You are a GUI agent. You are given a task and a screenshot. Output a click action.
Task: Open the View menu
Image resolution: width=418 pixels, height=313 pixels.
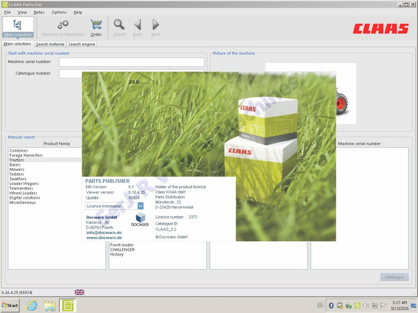pos(22,12)
